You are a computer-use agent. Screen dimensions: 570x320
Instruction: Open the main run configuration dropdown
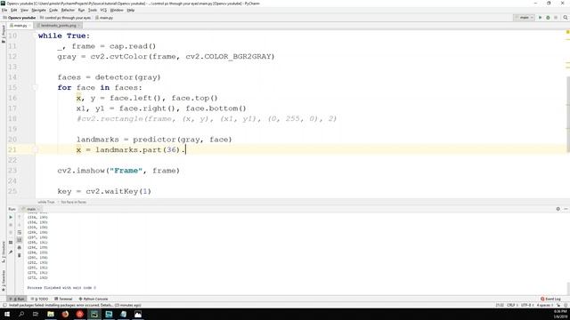pyautogui.click(x=524, y=18)
